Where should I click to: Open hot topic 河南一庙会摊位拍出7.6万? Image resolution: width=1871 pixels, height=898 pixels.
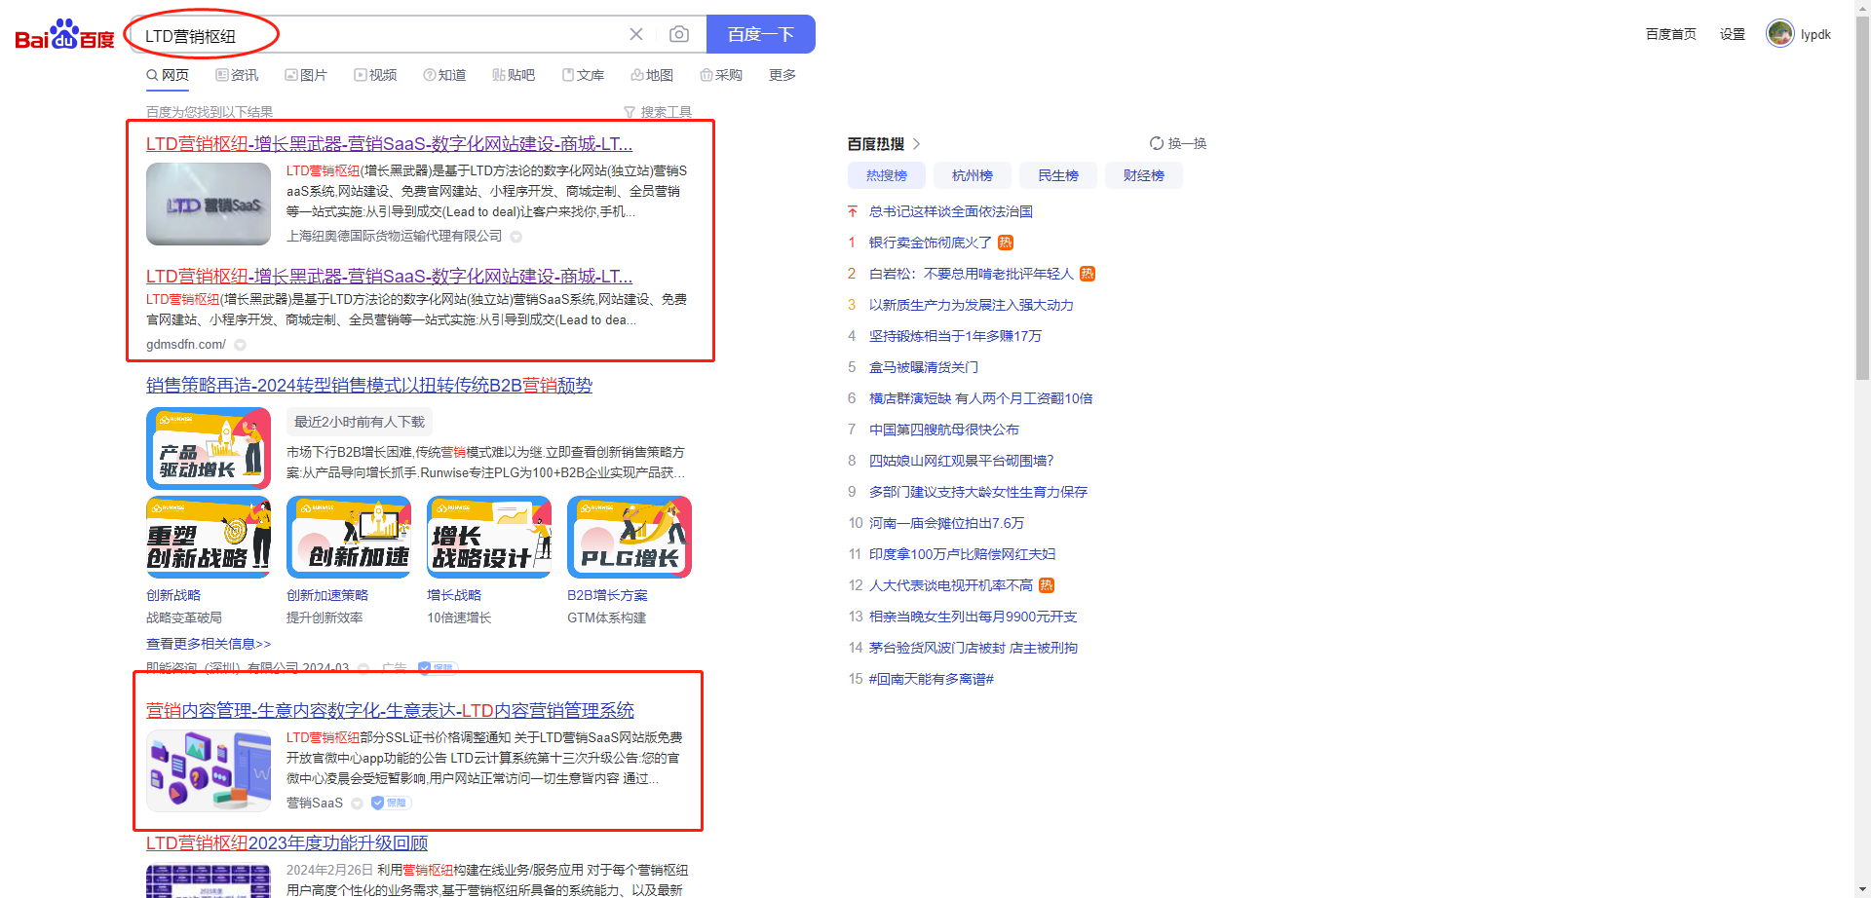tap(947, 523)
